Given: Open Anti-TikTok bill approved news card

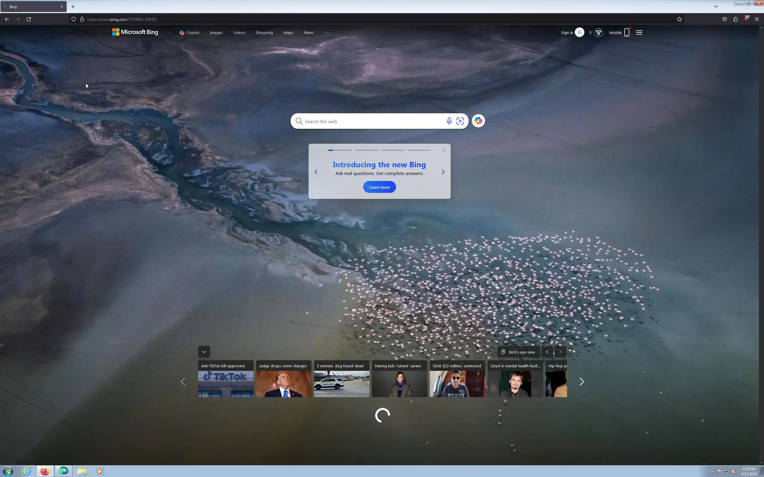Looking at the screenshot, I should 225,379.
